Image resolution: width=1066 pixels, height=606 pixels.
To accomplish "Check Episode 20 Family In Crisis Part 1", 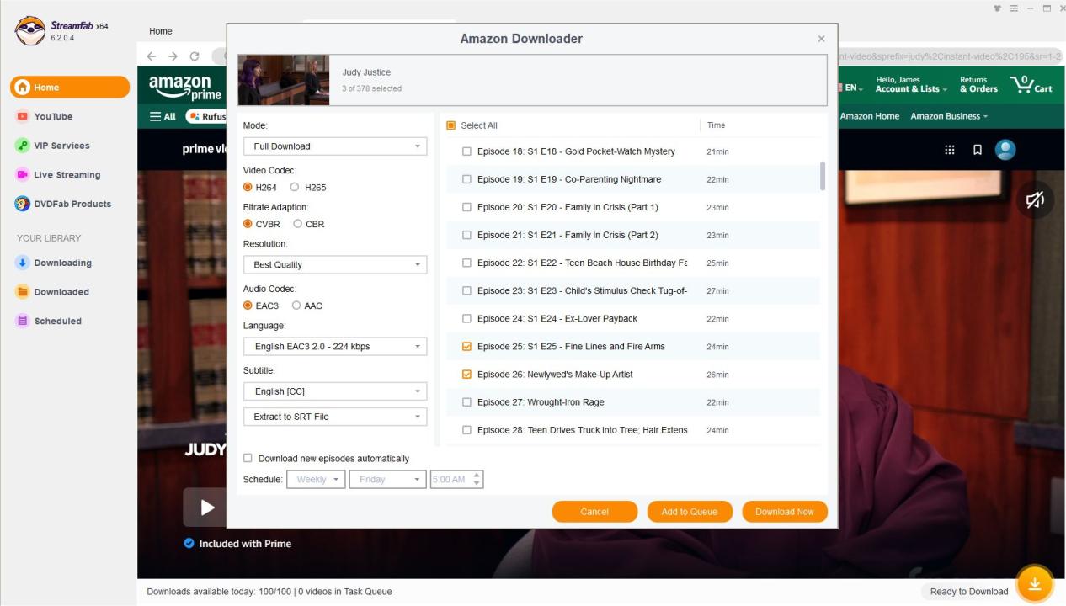I will click(466, 207).
